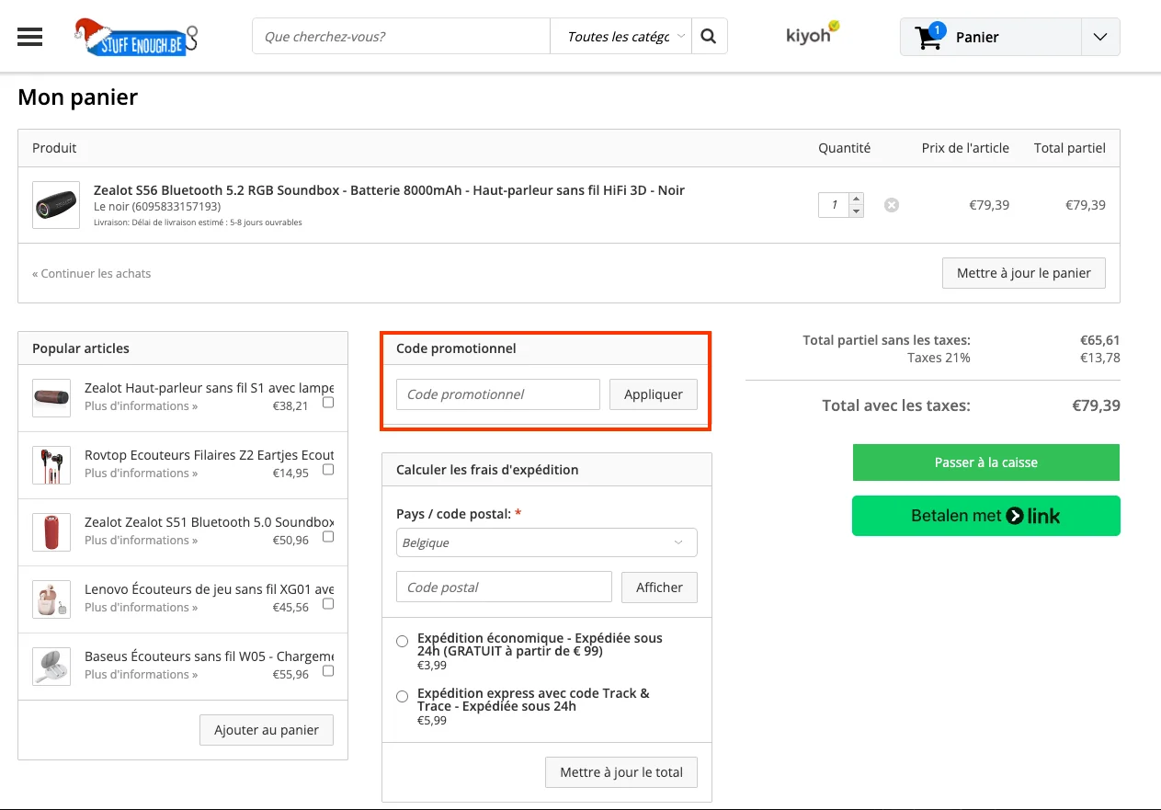
Task: Click the shopping cart icon
Action: tap(928, 38)
